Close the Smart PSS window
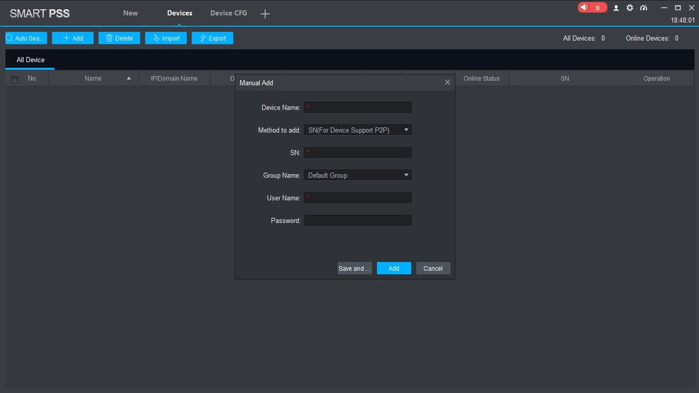The height and width of the screenshot is (393, 699). tap(690, 8)
